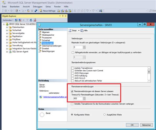Screen dimensions: 156x130
Task: Open the Debuggen menu
Action: 38,7
